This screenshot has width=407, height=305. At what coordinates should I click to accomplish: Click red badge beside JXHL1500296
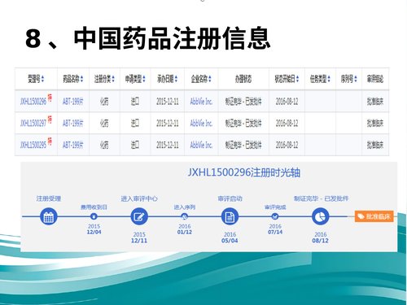(x=50, y=98)
